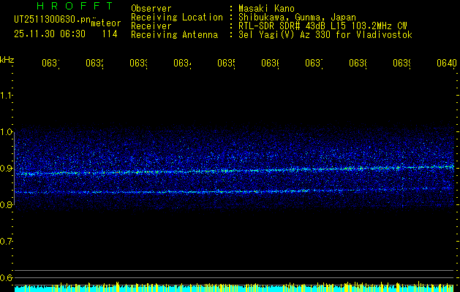Click the 0633 time marker
Image resolution: width=460 pixels, height=292 pixels.
click(138, 63)
